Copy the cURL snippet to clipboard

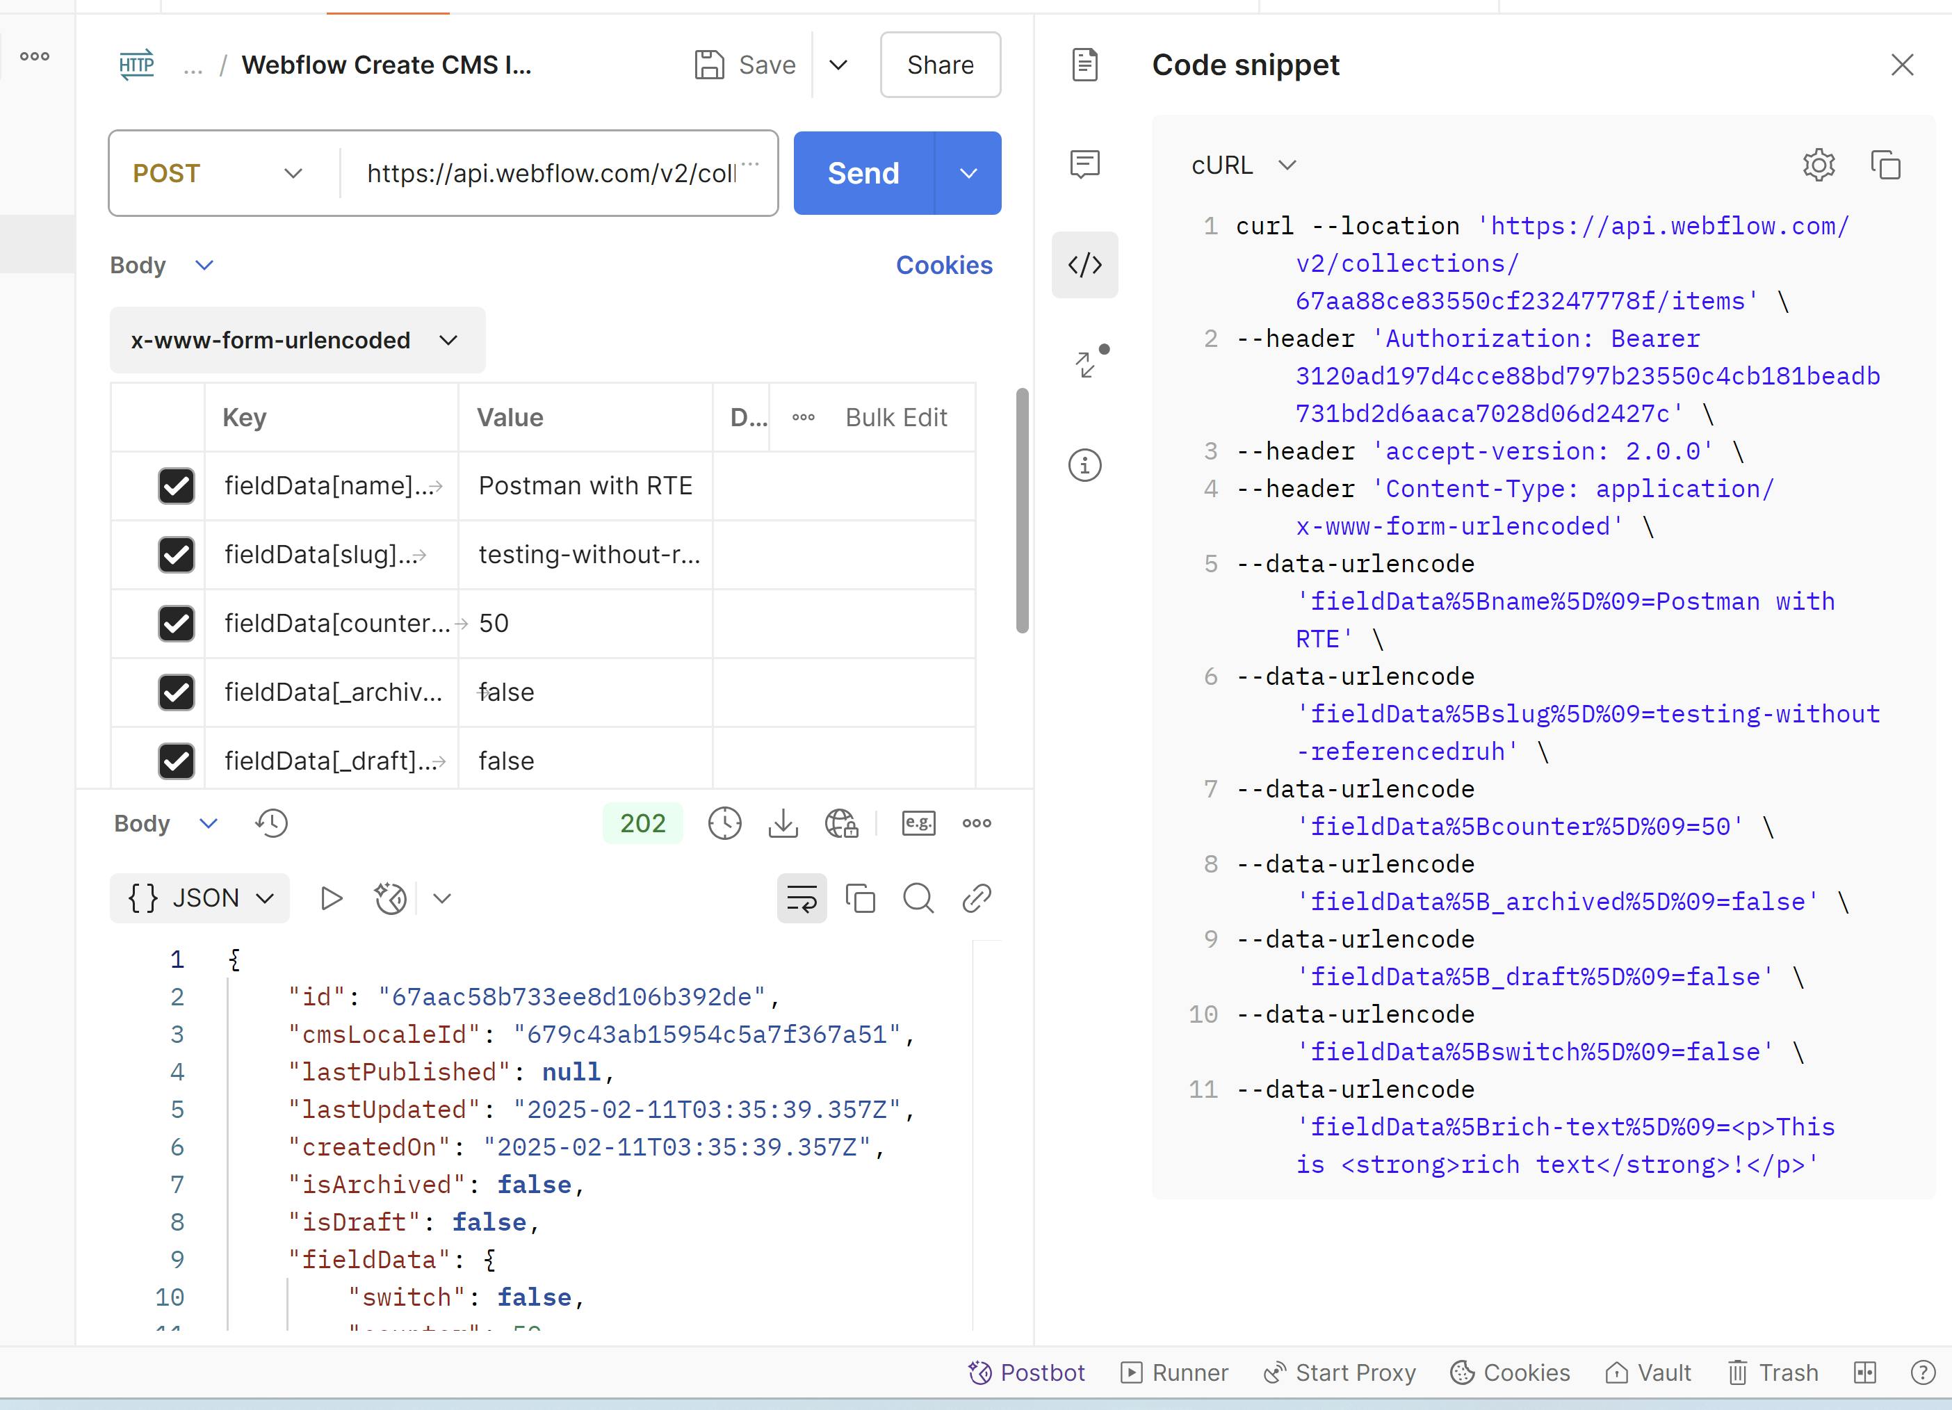pyautogui.click(x=1885, y=164)
